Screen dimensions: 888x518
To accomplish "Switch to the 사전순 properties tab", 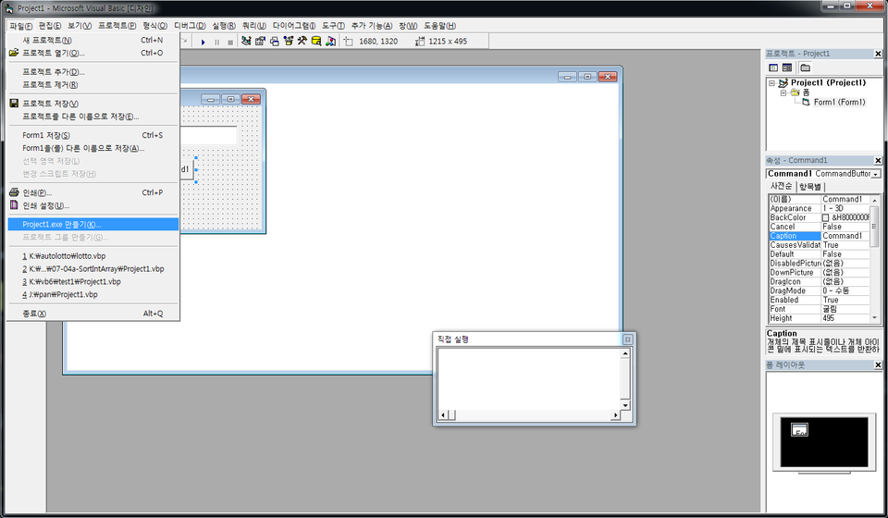I will click(781, 186).
